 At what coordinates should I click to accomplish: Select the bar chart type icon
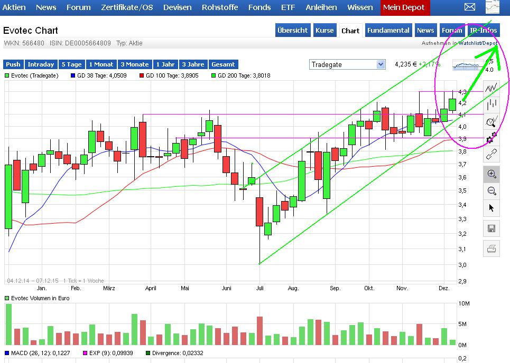491,104
